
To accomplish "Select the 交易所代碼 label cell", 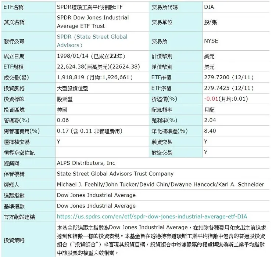I will click(176, 7).
